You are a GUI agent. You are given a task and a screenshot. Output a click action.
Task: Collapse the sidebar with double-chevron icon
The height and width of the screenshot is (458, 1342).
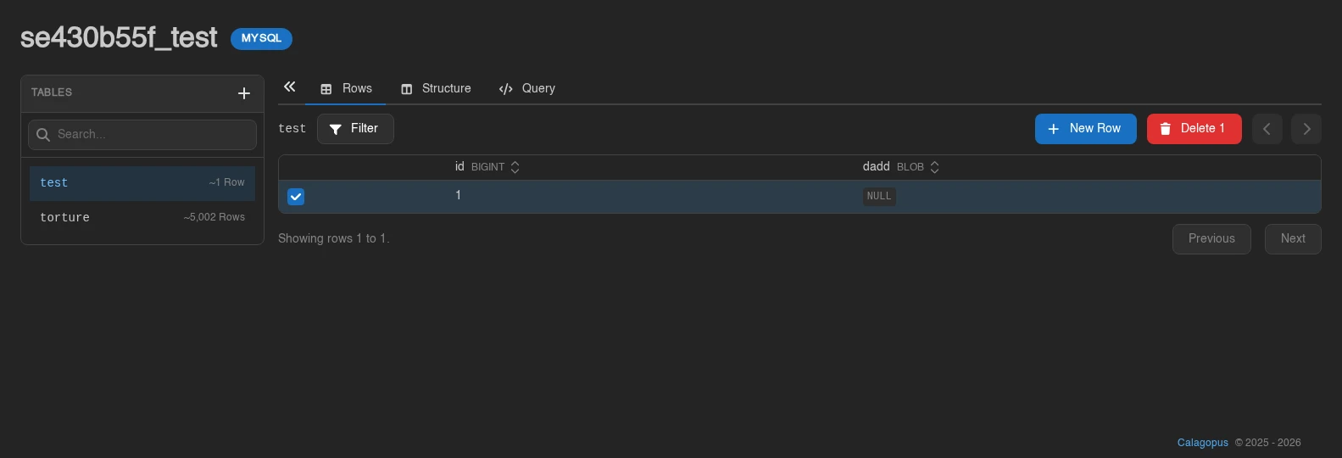(290, 87)
